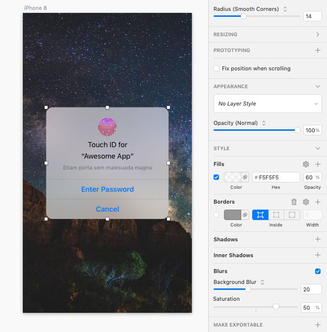Screen dimensions: 327x332
Task: Click Cancel in the Touch ID dialog
Action: point(108,209)
